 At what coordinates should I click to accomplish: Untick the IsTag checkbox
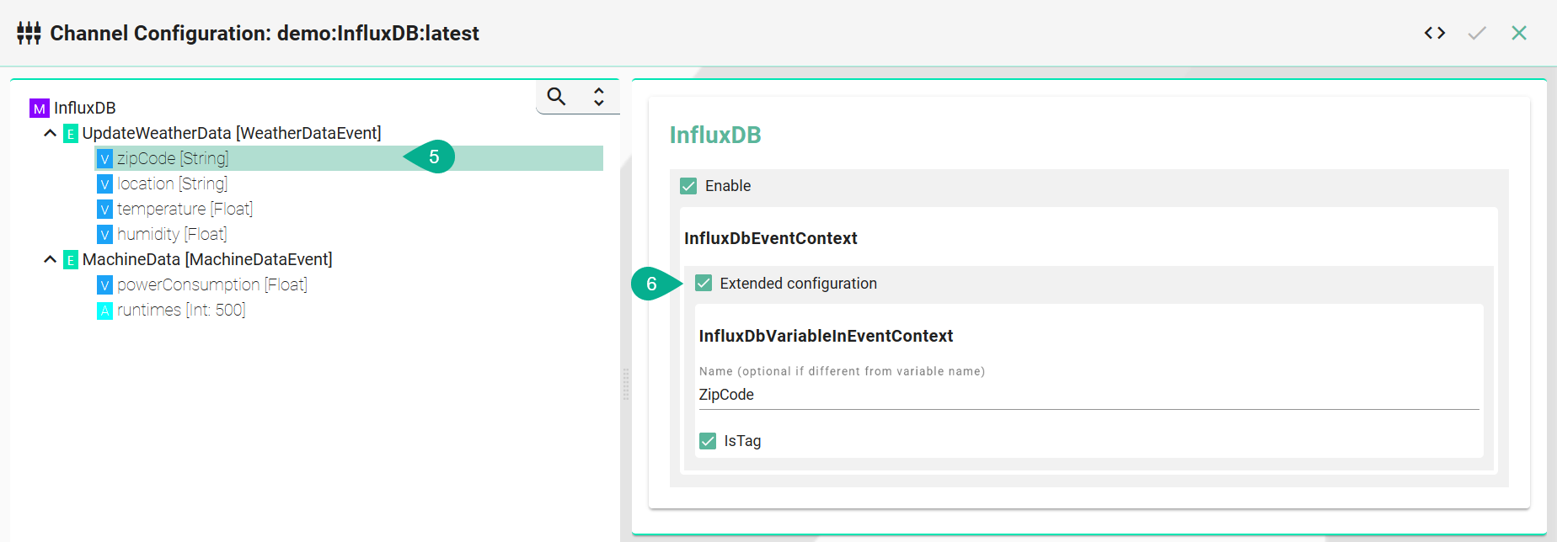[x=708, y=441]
